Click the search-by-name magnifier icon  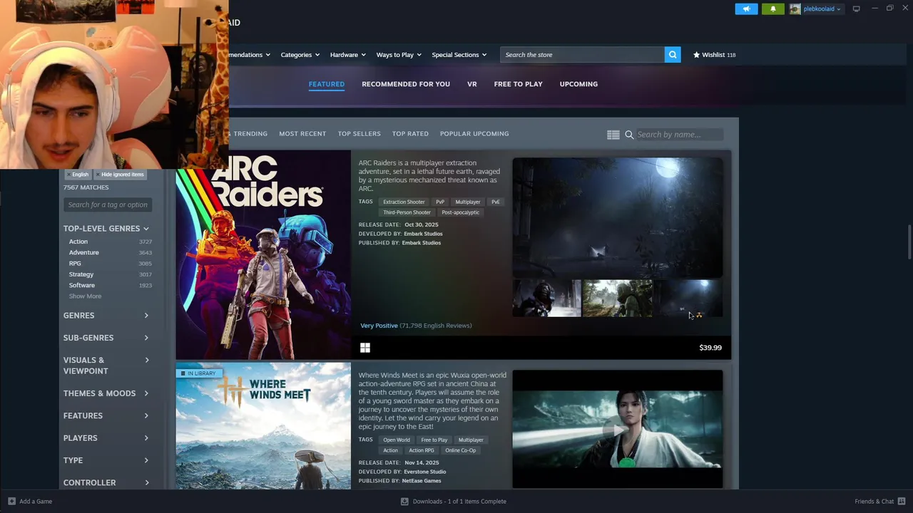[629, 135]
